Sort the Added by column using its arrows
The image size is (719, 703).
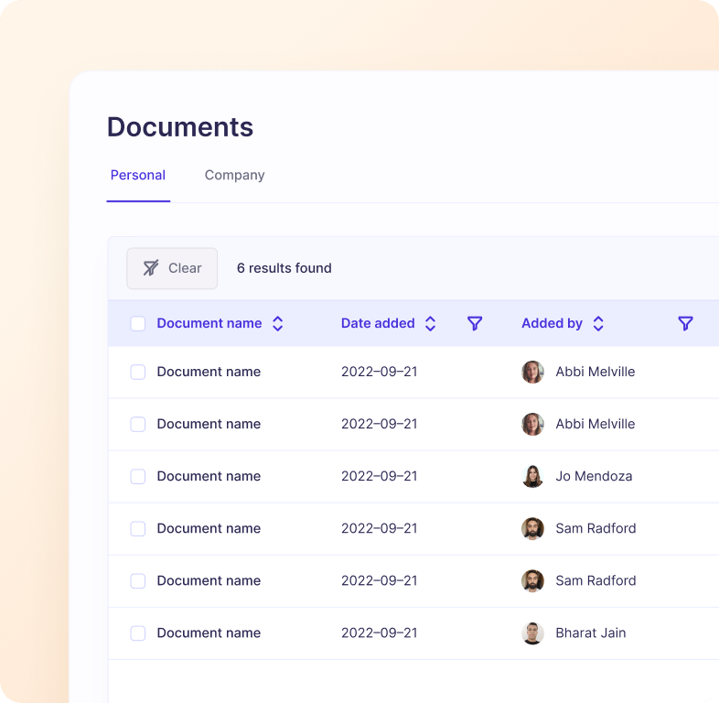598,323
